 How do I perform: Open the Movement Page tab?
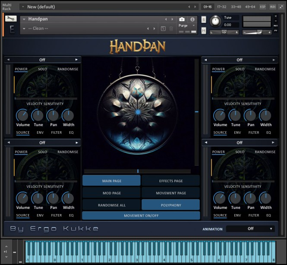[x=171, y=193]
